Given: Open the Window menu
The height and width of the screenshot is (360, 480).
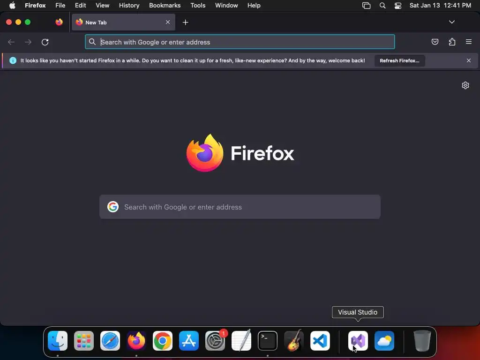Looking at the screenshot, I should point(226,5).
